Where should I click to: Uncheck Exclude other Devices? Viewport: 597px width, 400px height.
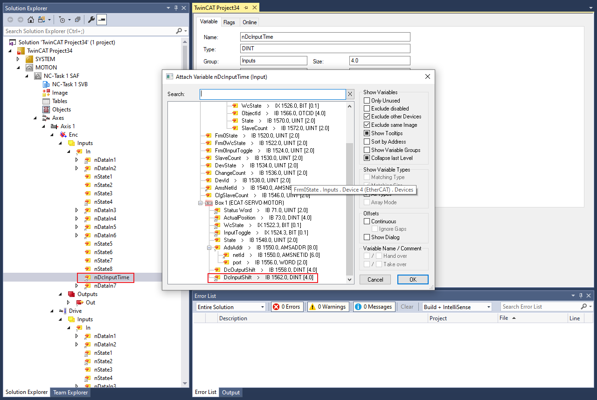click(367, 117)
